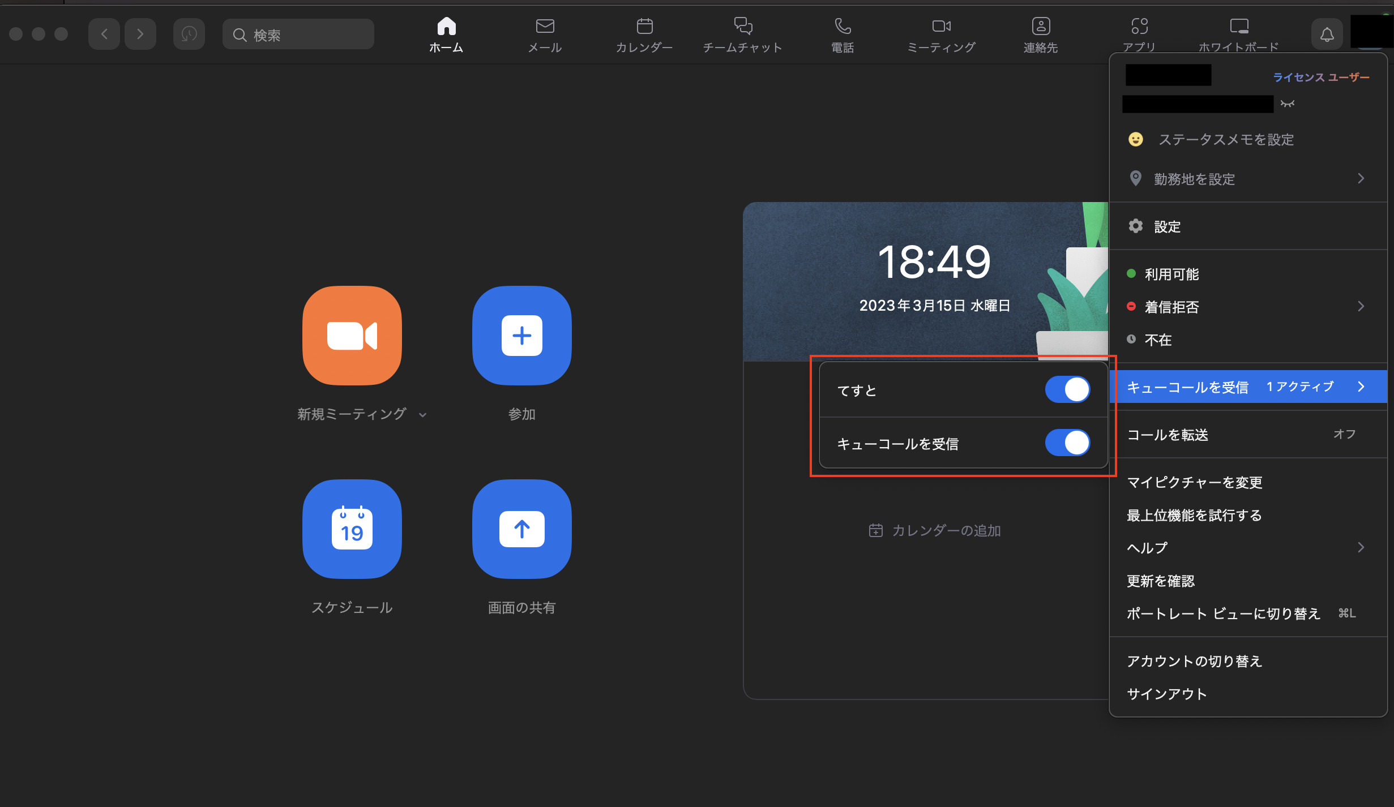Click Add Calendar (カレンダーの追加) link
1394x807 pixels.
tap(935, 530)
